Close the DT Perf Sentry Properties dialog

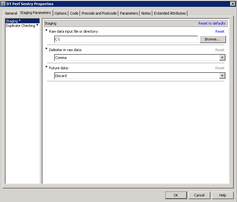coord(232,4)
